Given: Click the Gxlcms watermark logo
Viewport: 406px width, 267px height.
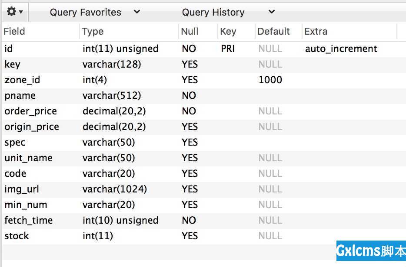Looking at the screenshot, I should pyautogui.click(x=371, y=251).
